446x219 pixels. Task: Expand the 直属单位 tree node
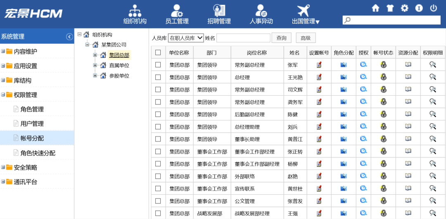[x=95, y=65]
